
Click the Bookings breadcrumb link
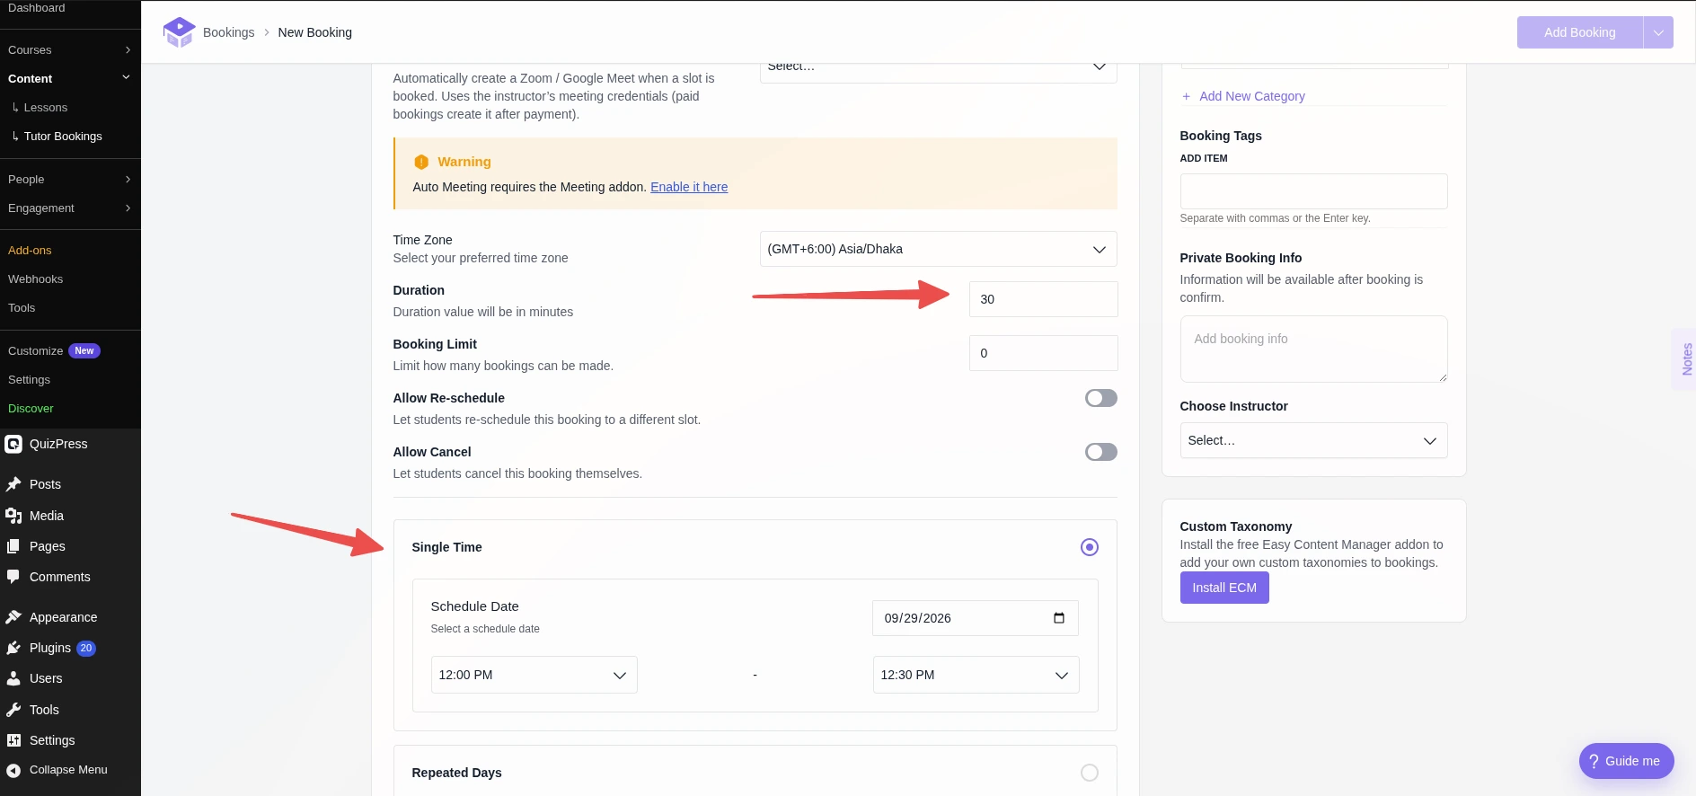pyautogui.click(x=229, y=32)
